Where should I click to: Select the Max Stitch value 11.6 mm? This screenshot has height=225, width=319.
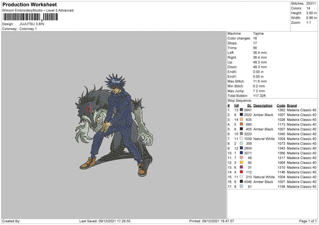click(260, 81)
